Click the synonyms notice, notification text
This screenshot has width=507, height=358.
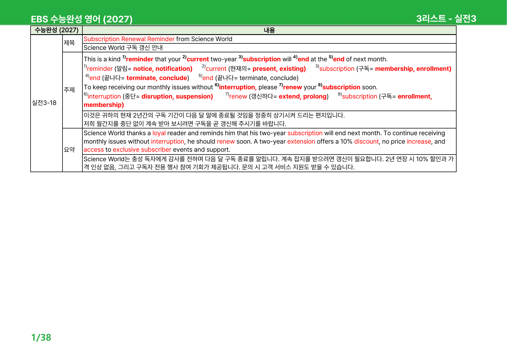point(163,69)
